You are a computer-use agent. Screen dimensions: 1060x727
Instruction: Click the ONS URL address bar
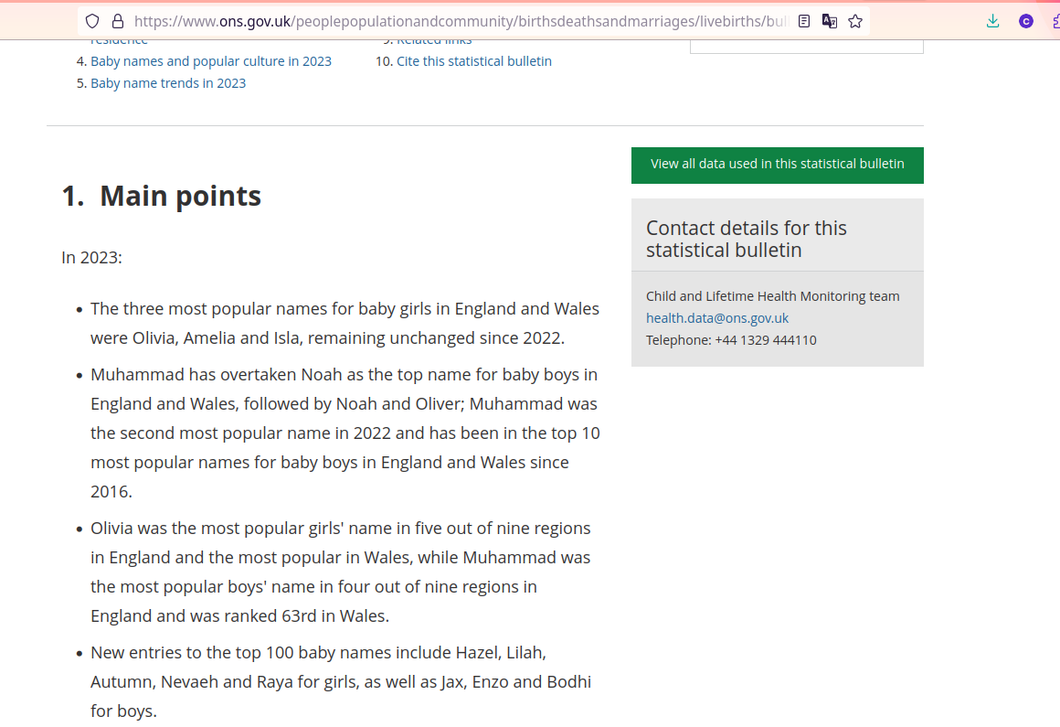[457, 21]
